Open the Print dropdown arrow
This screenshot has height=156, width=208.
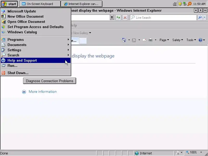point(155,40)
